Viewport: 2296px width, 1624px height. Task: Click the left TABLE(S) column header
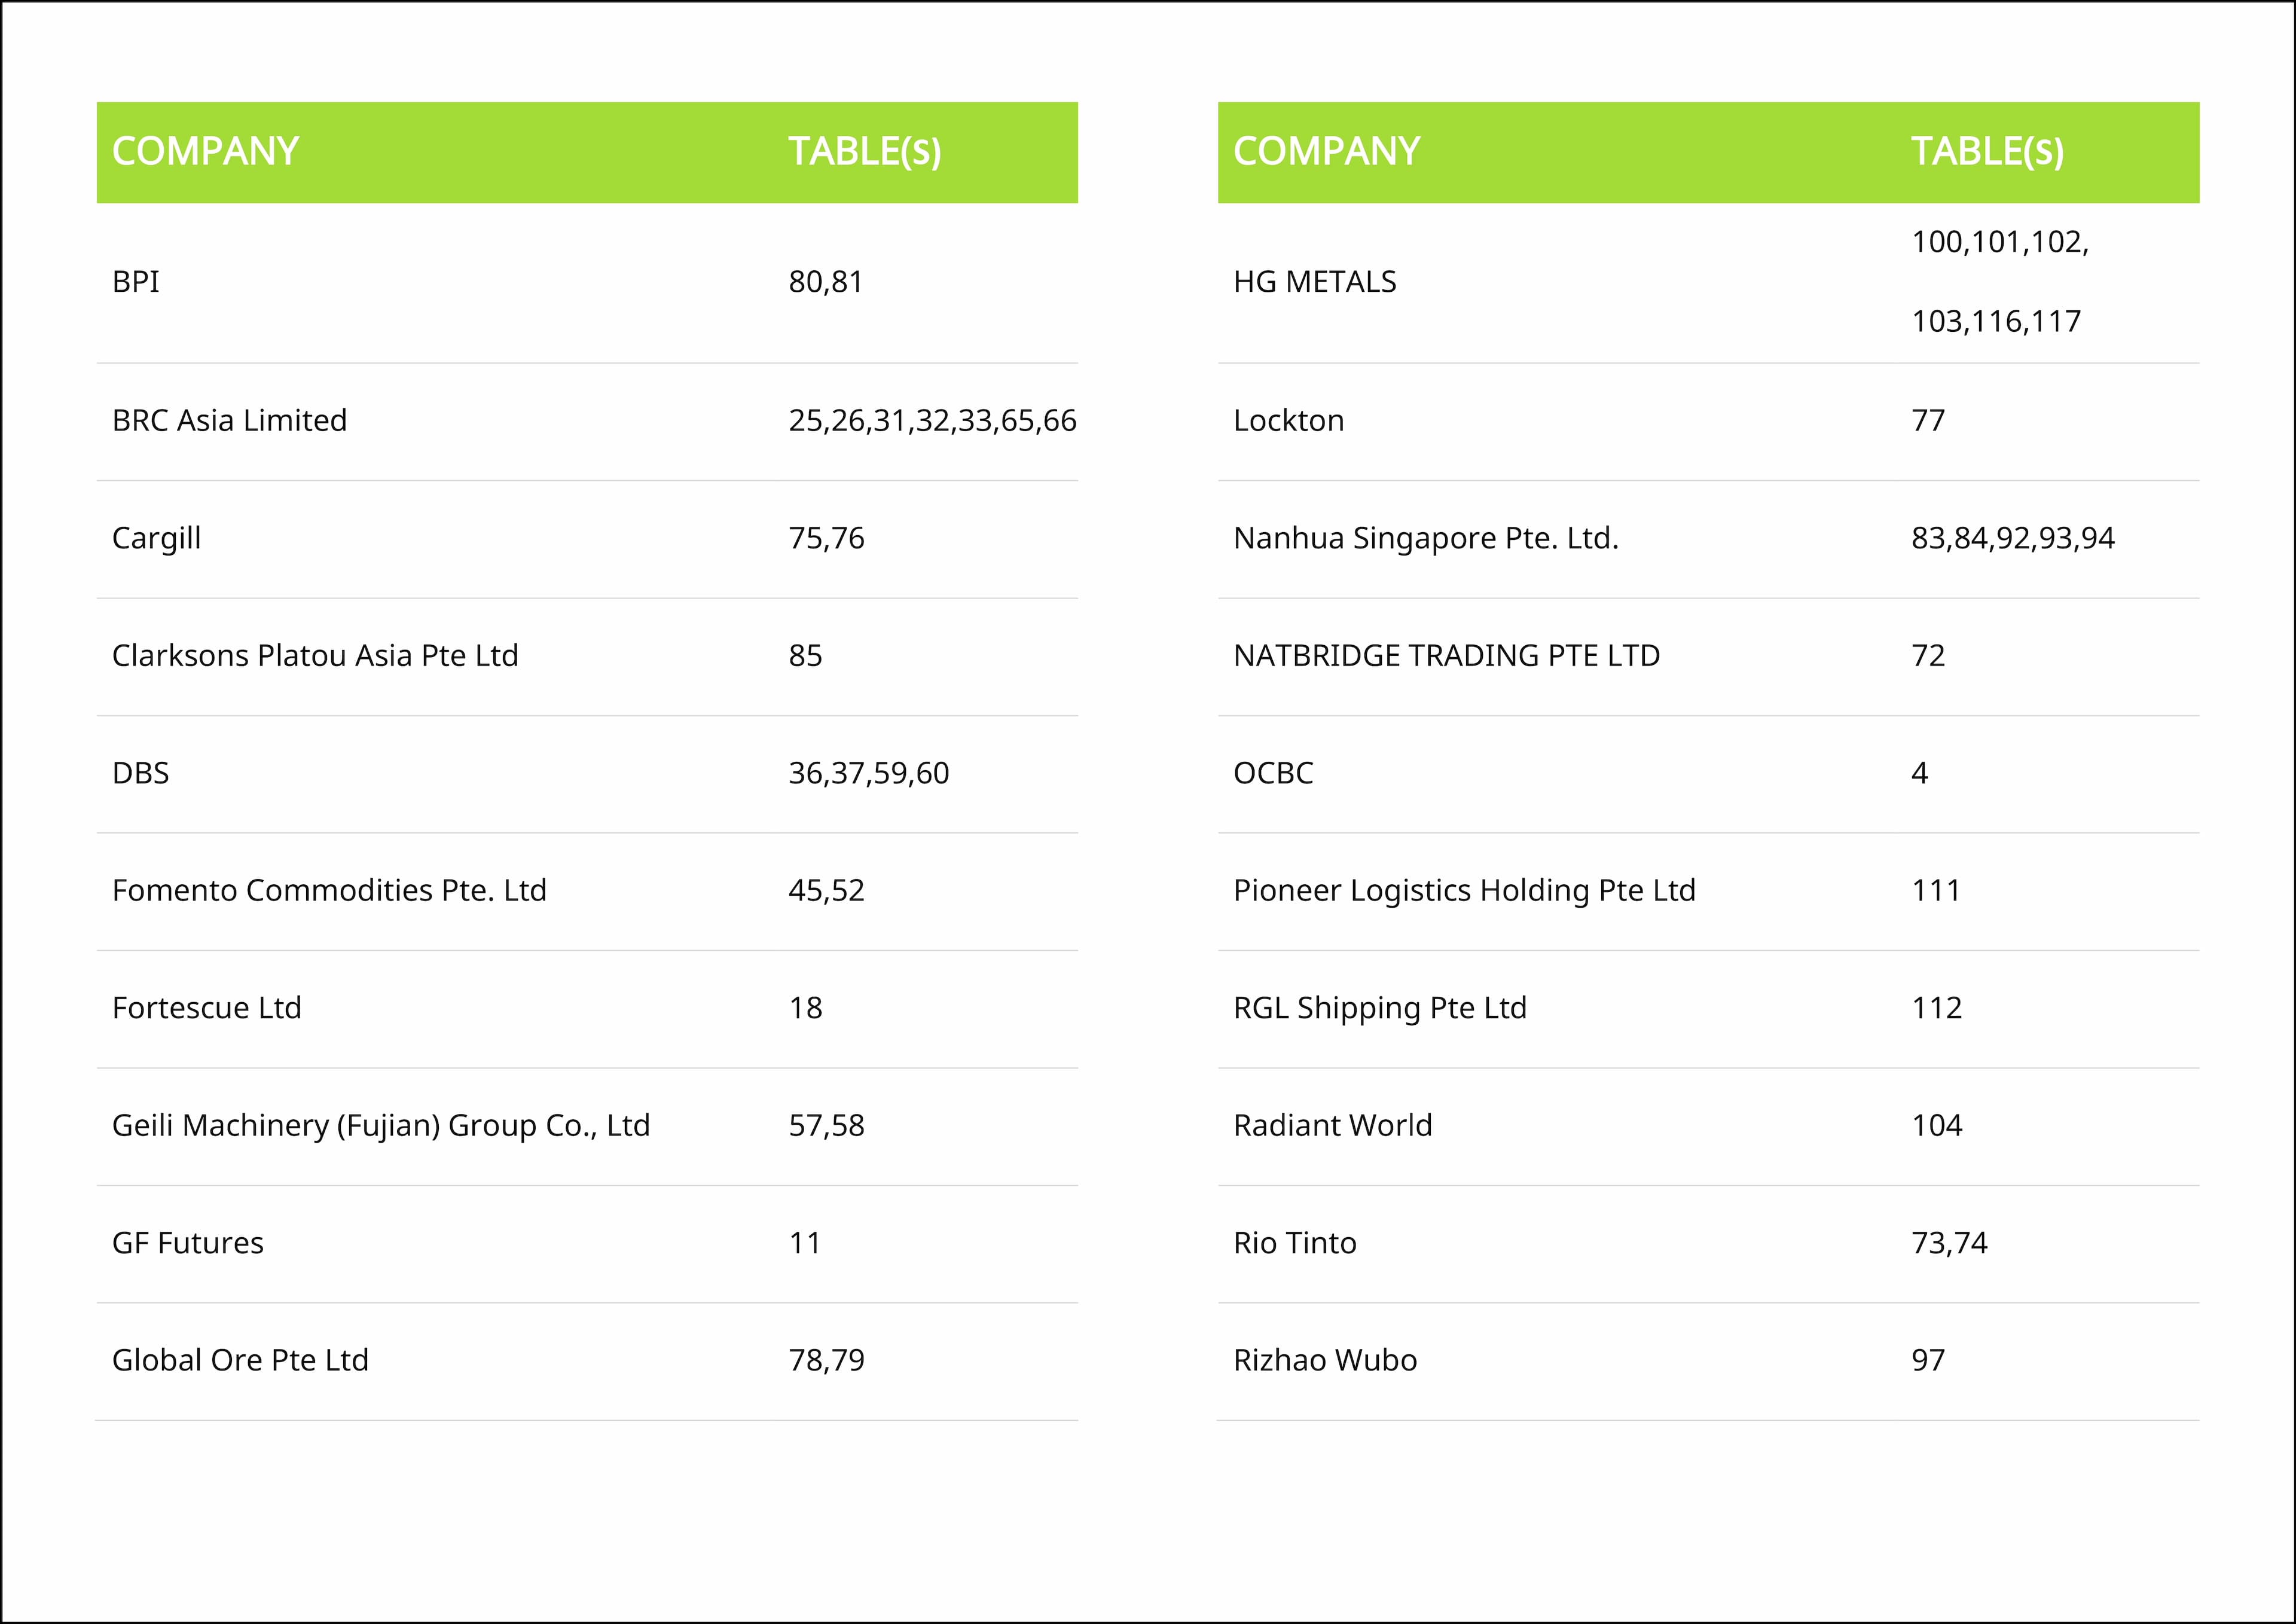(864, 152)
